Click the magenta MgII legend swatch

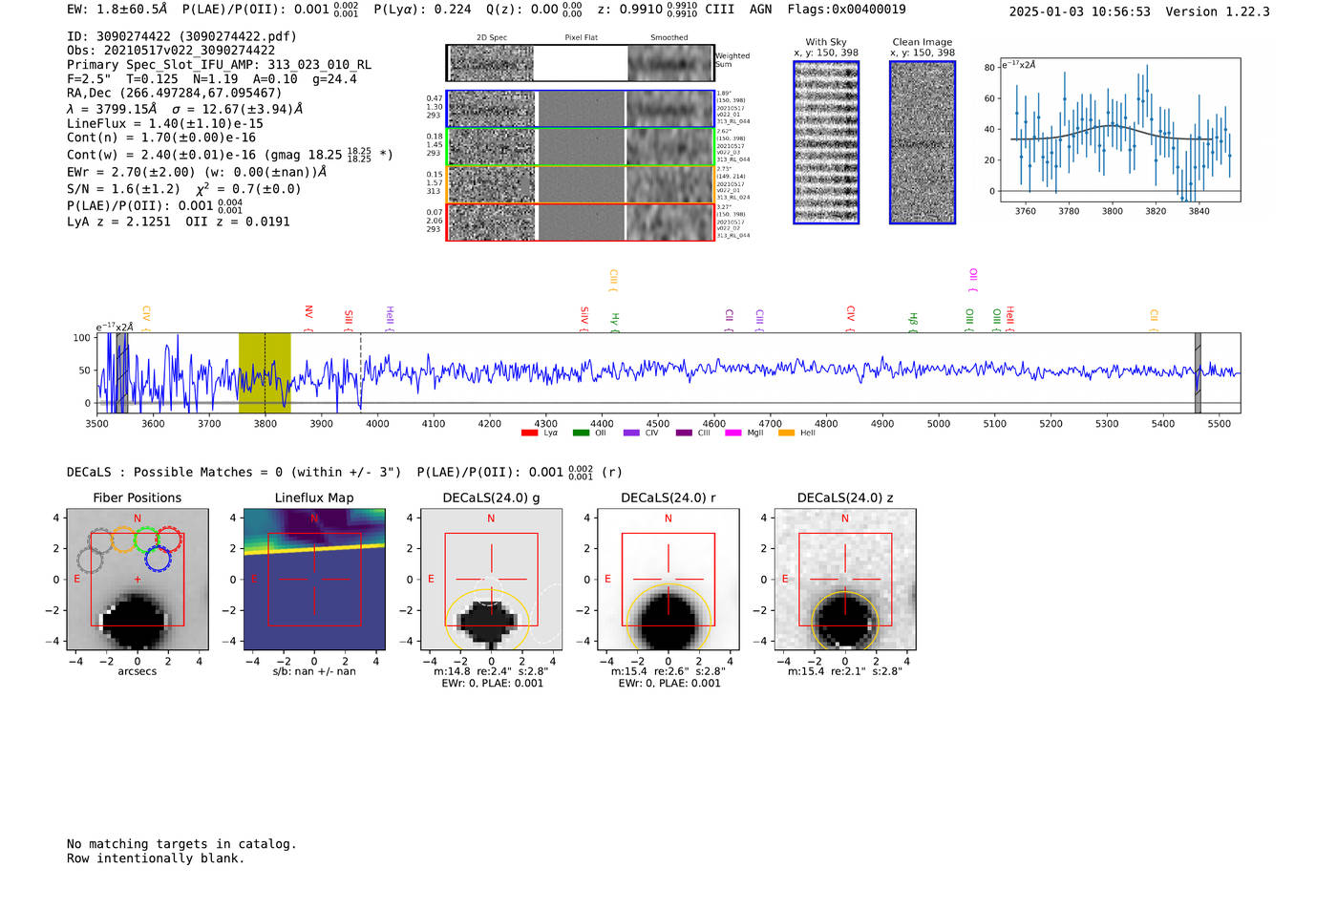point(733,434)
